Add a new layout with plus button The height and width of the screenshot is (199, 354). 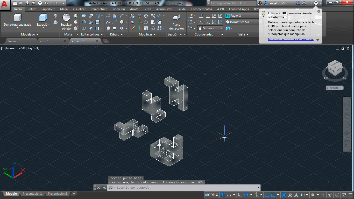click(x=74, y=194)
